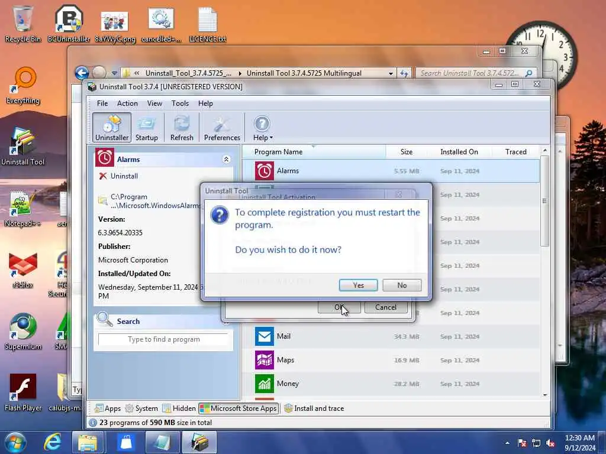This screenshot has height=454, width=606.
Task: Switch to the System tab
Action: [x=141, y=408]
